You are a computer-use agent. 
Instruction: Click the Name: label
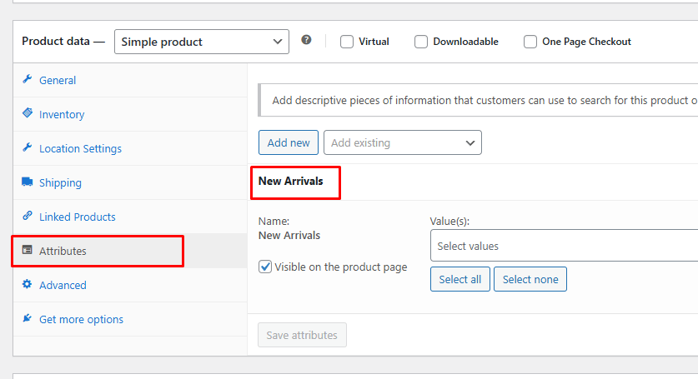(274, 221)
